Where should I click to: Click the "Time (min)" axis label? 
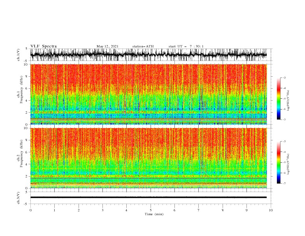pos(154,214)
